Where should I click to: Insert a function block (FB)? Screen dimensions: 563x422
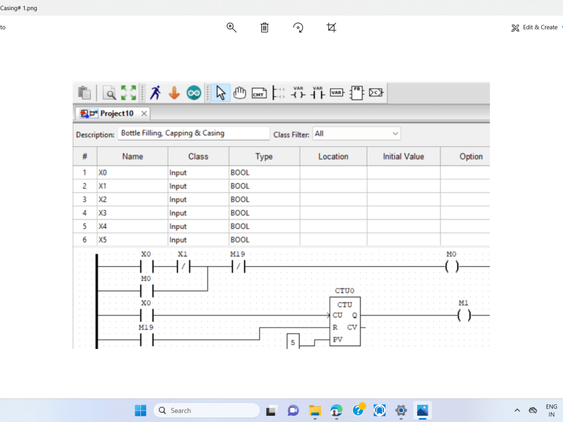[356, 93]
